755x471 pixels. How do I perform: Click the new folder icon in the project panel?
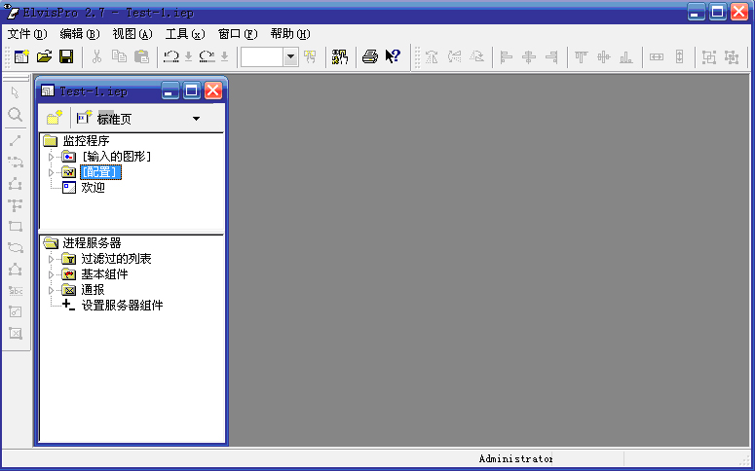coord(55,119)
